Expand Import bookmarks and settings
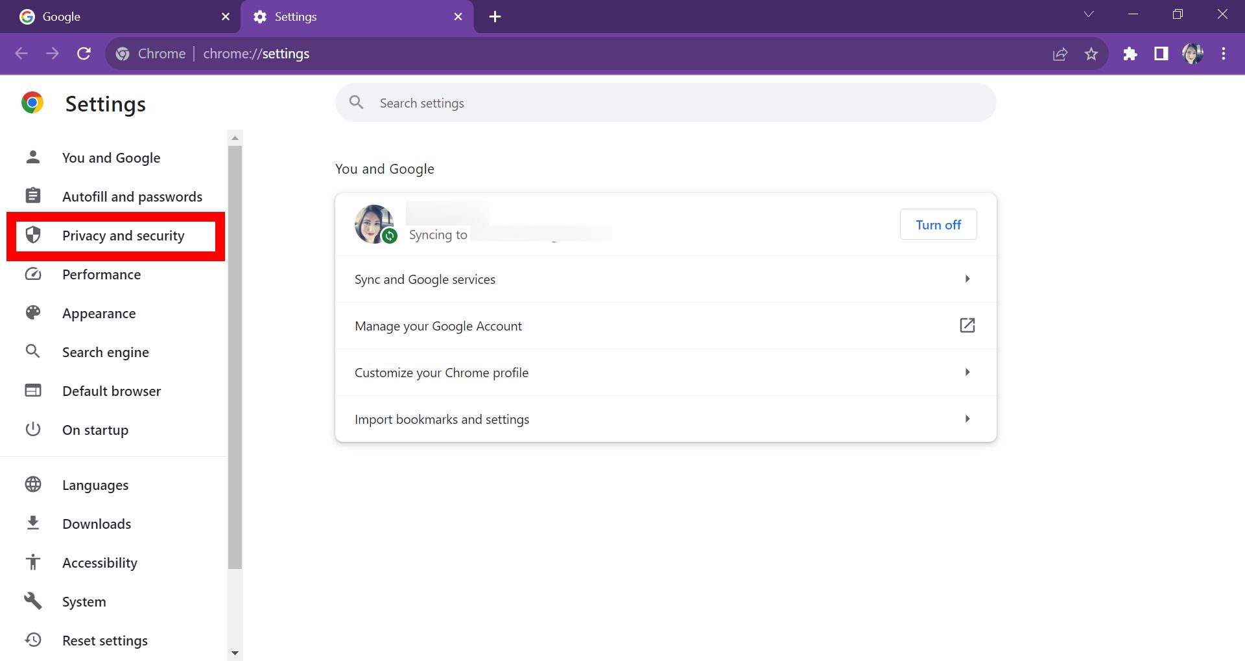 point(665,419)
